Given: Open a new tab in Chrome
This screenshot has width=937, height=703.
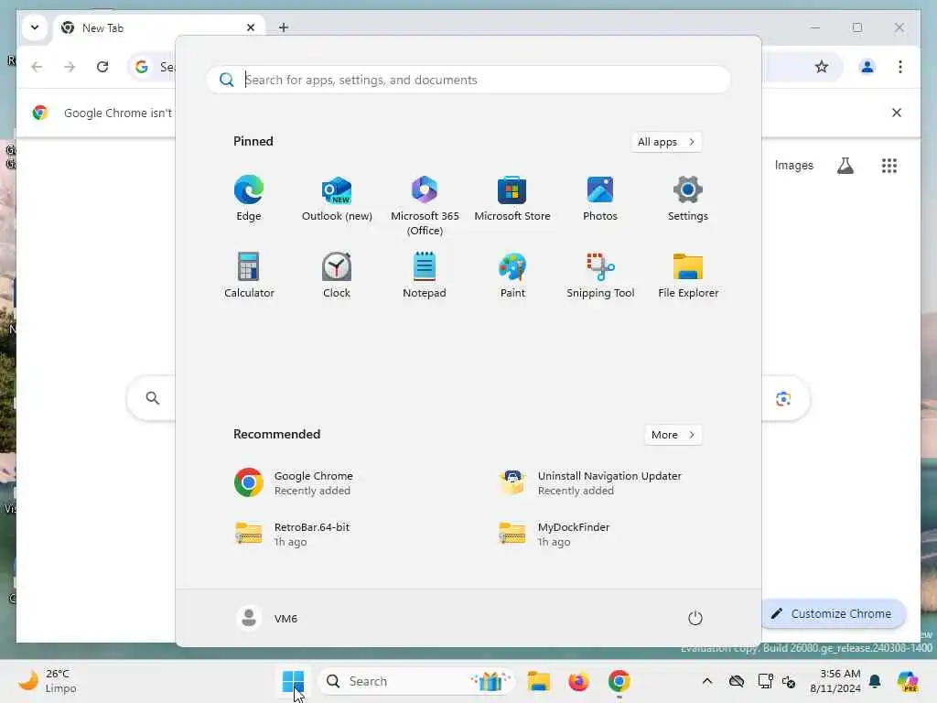Looking at the screenshot, I should coord(284,27).
